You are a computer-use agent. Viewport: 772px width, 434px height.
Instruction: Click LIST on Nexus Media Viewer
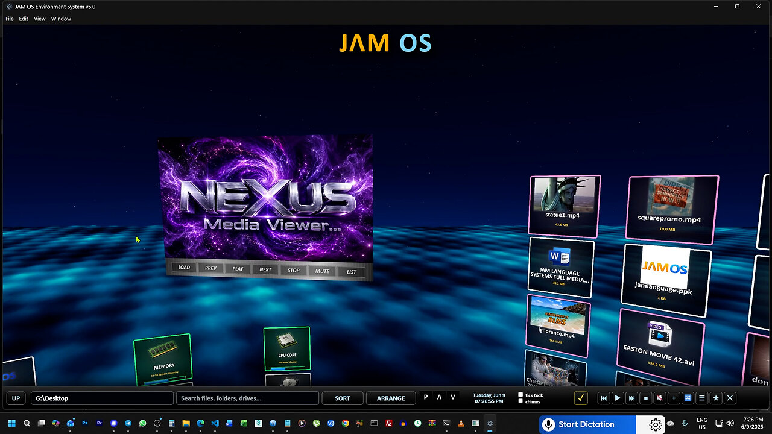[352, 272]
